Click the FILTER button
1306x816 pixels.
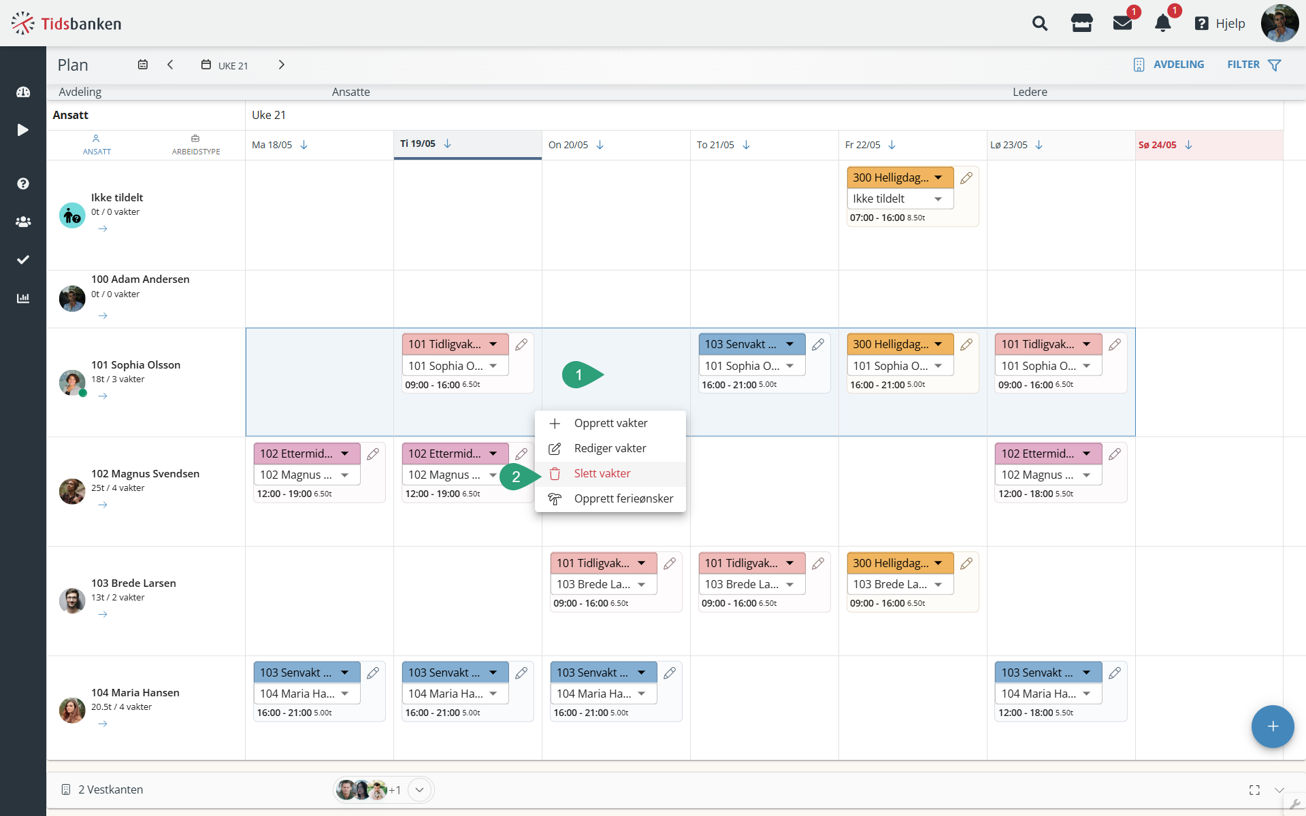click(x=1254, y=65)
